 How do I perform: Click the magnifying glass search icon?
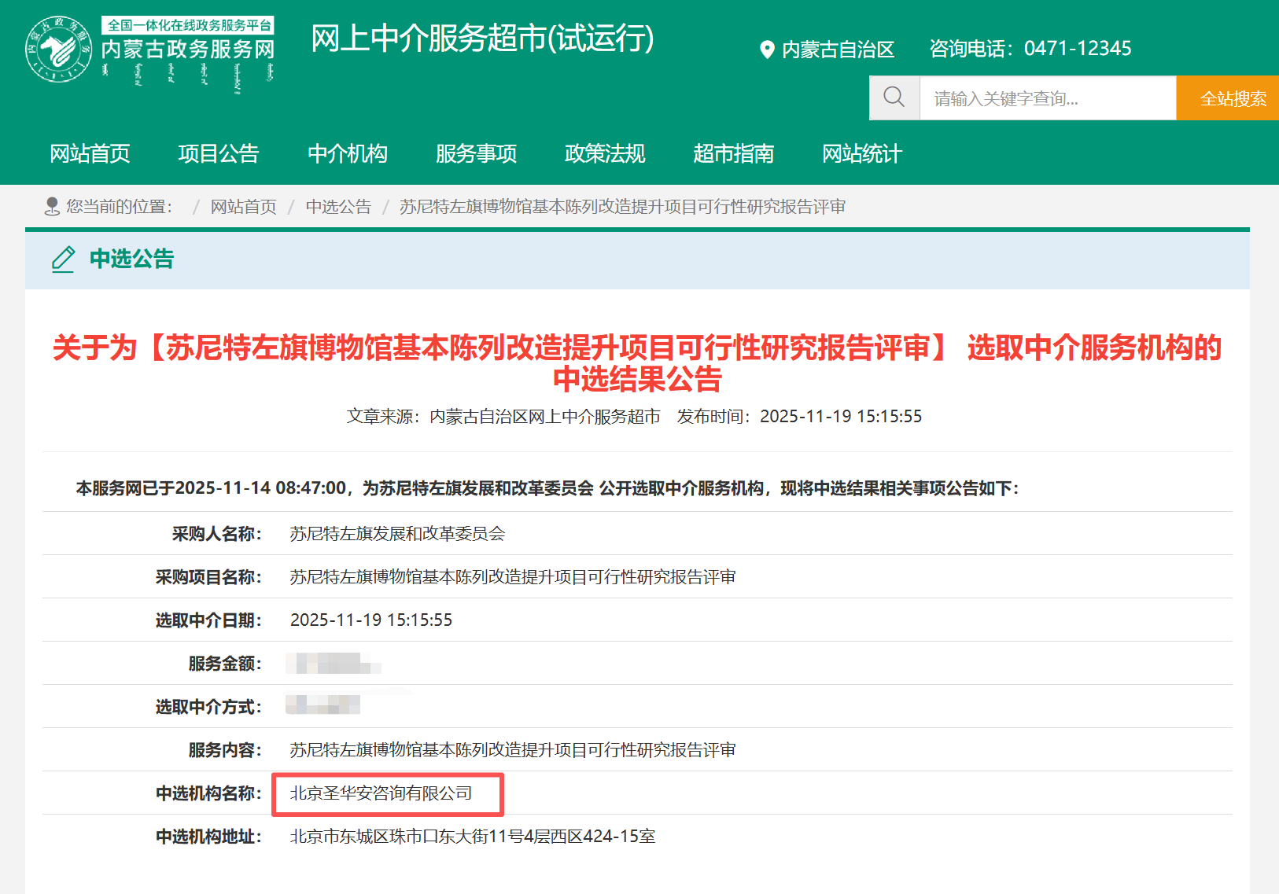pos(894,97)
